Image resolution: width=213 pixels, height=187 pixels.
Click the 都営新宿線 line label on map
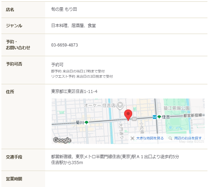[193, 116]
